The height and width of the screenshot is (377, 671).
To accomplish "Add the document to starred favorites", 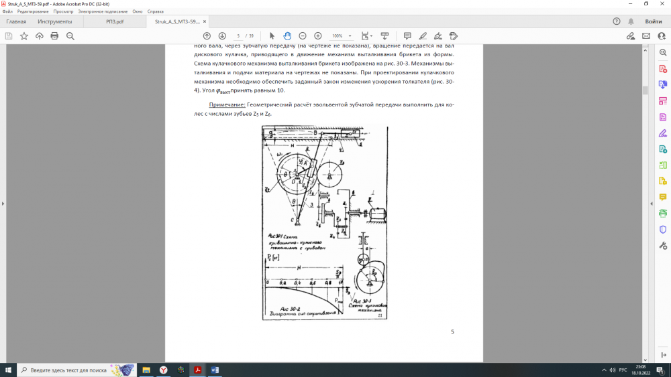I will (24, 36).
